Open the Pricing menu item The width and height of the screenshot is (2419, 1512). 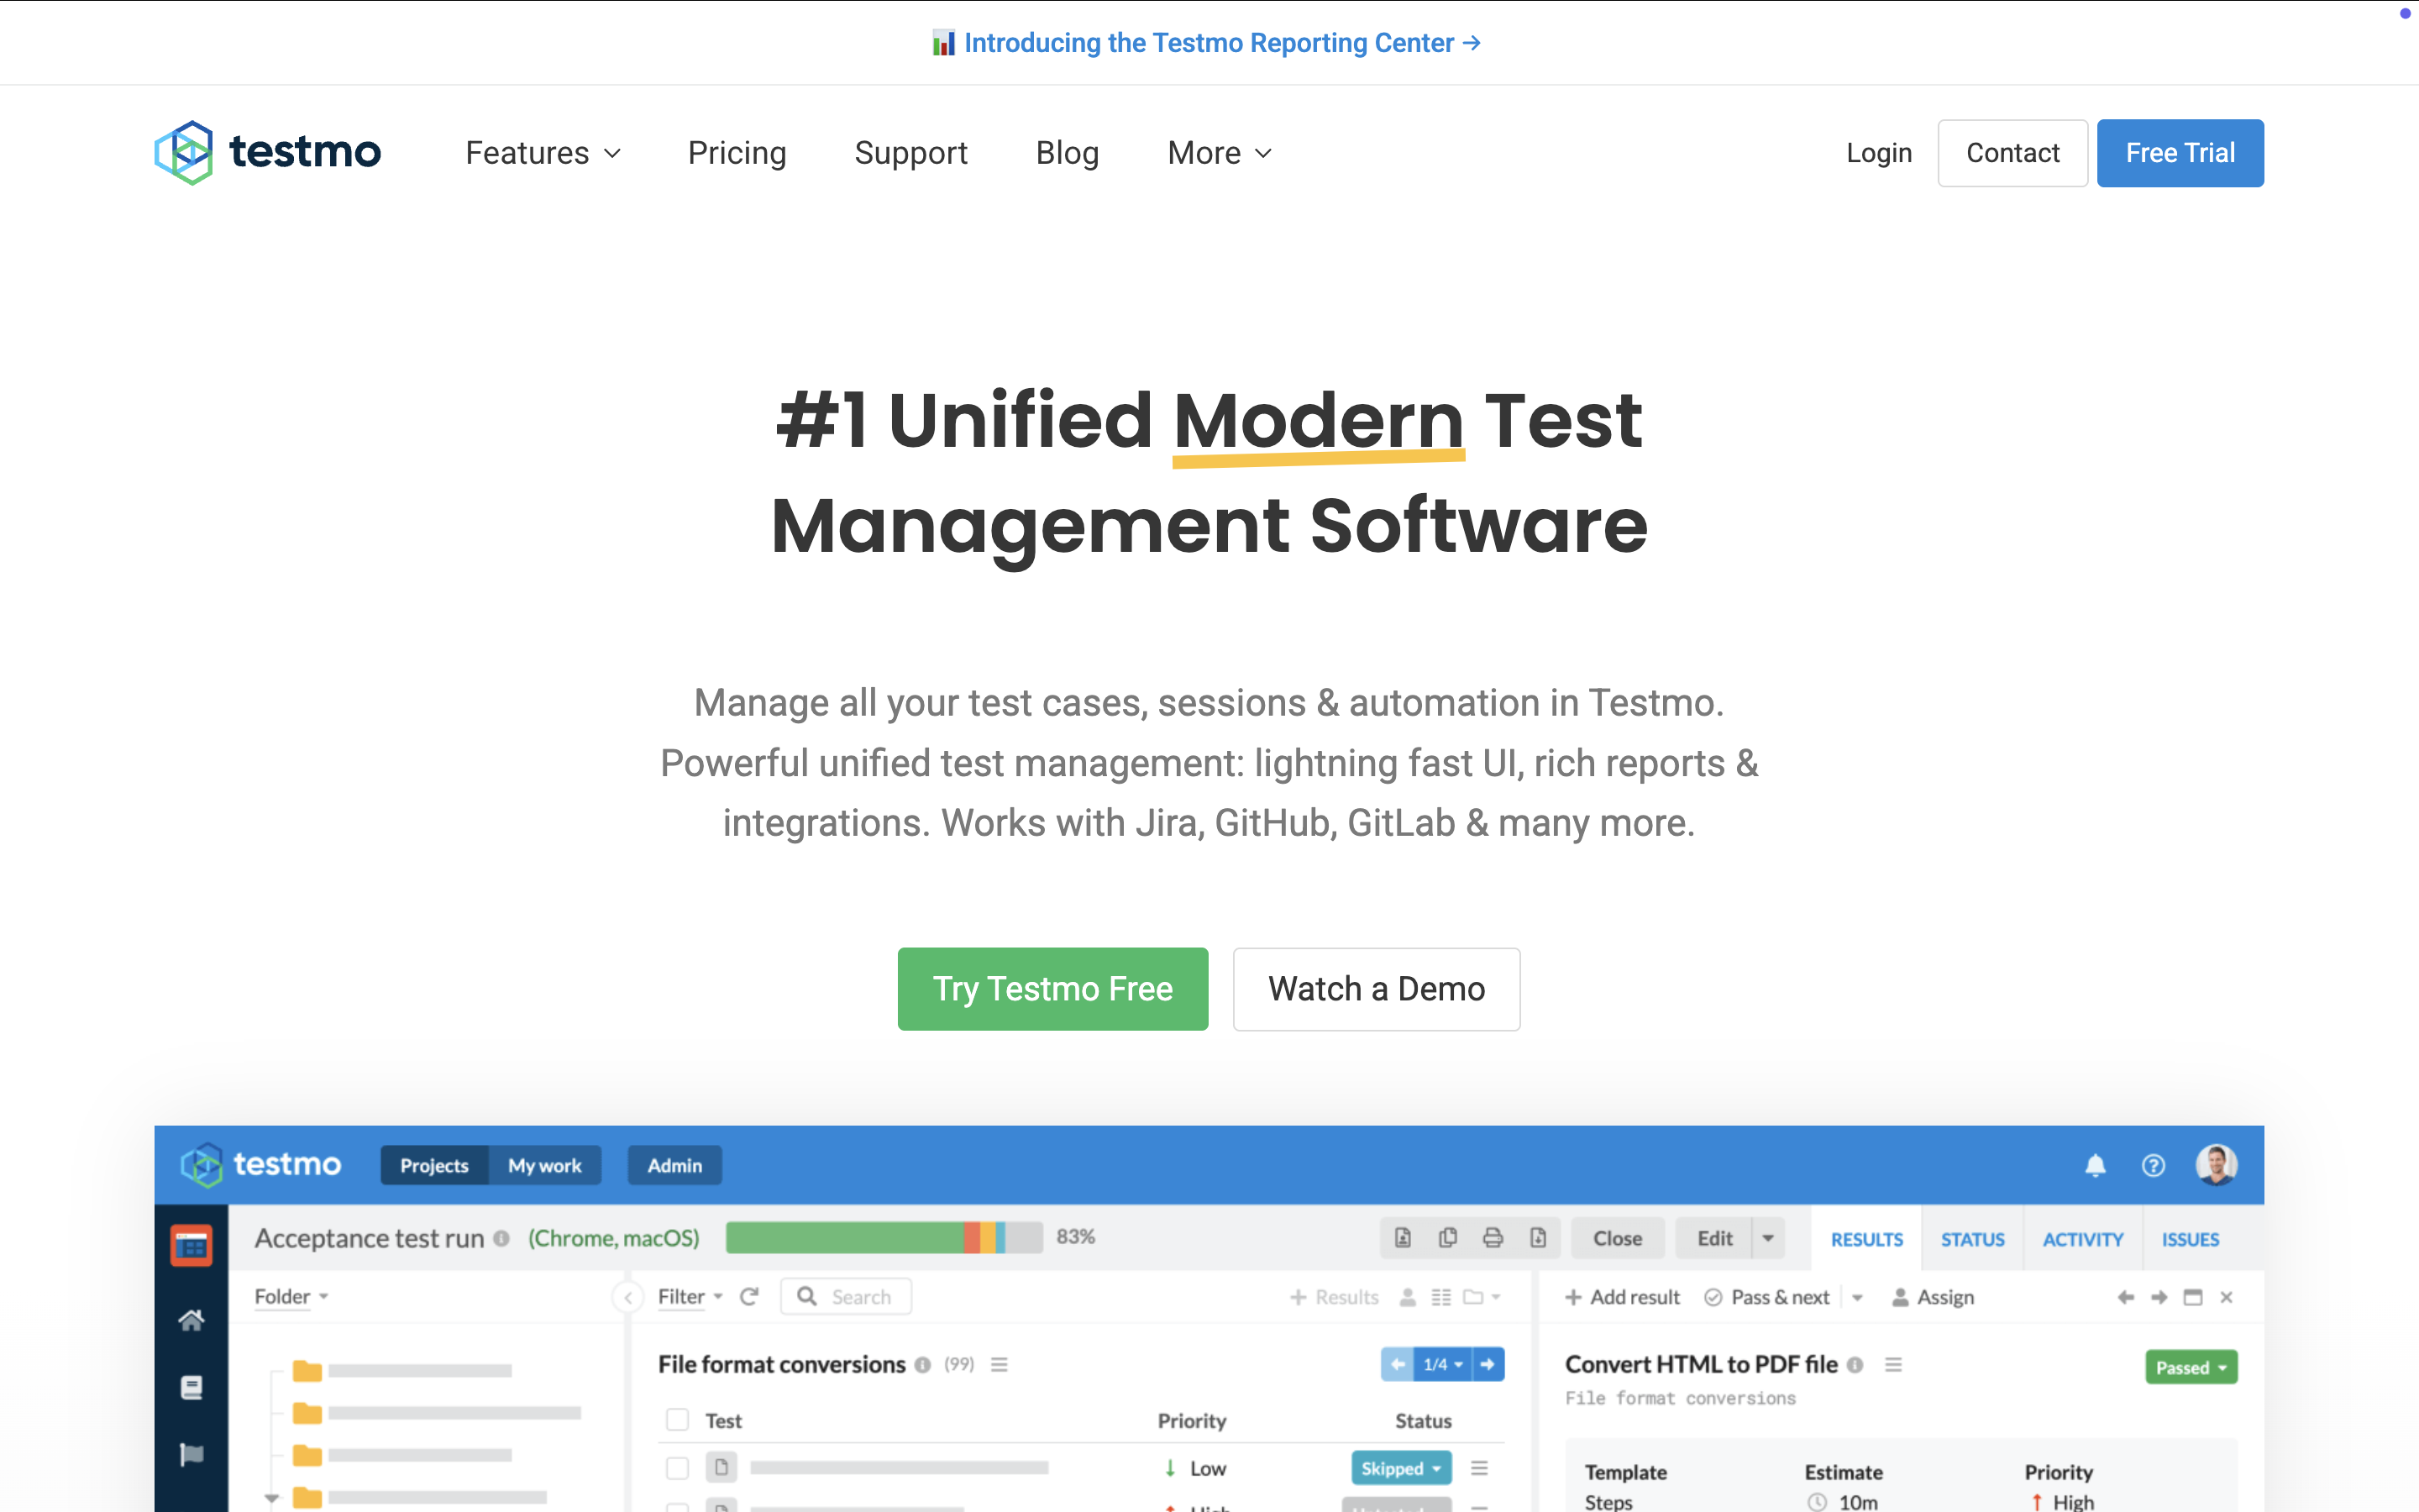pos(737,153)
